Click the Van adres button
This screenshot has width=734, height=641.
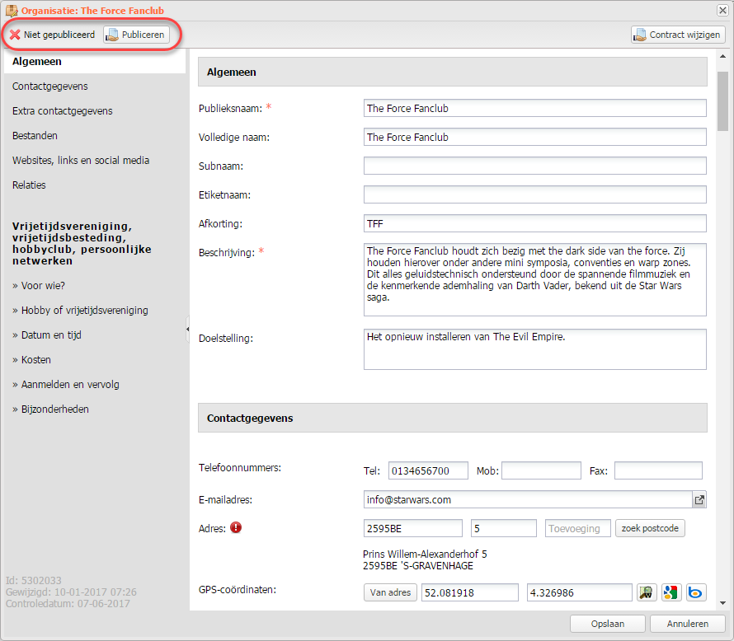coord(390,592)
